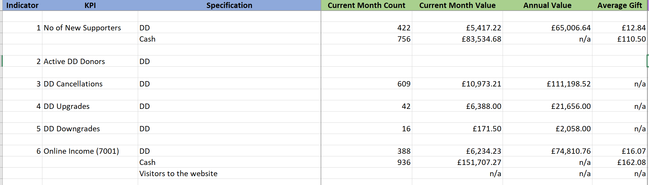Click the value £6,234.23
The image size is (649, 185).
point(457,151)
